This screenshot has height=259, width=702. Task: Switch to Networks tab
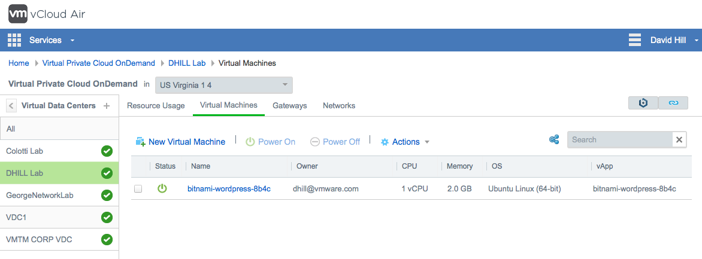coord(339,105)
